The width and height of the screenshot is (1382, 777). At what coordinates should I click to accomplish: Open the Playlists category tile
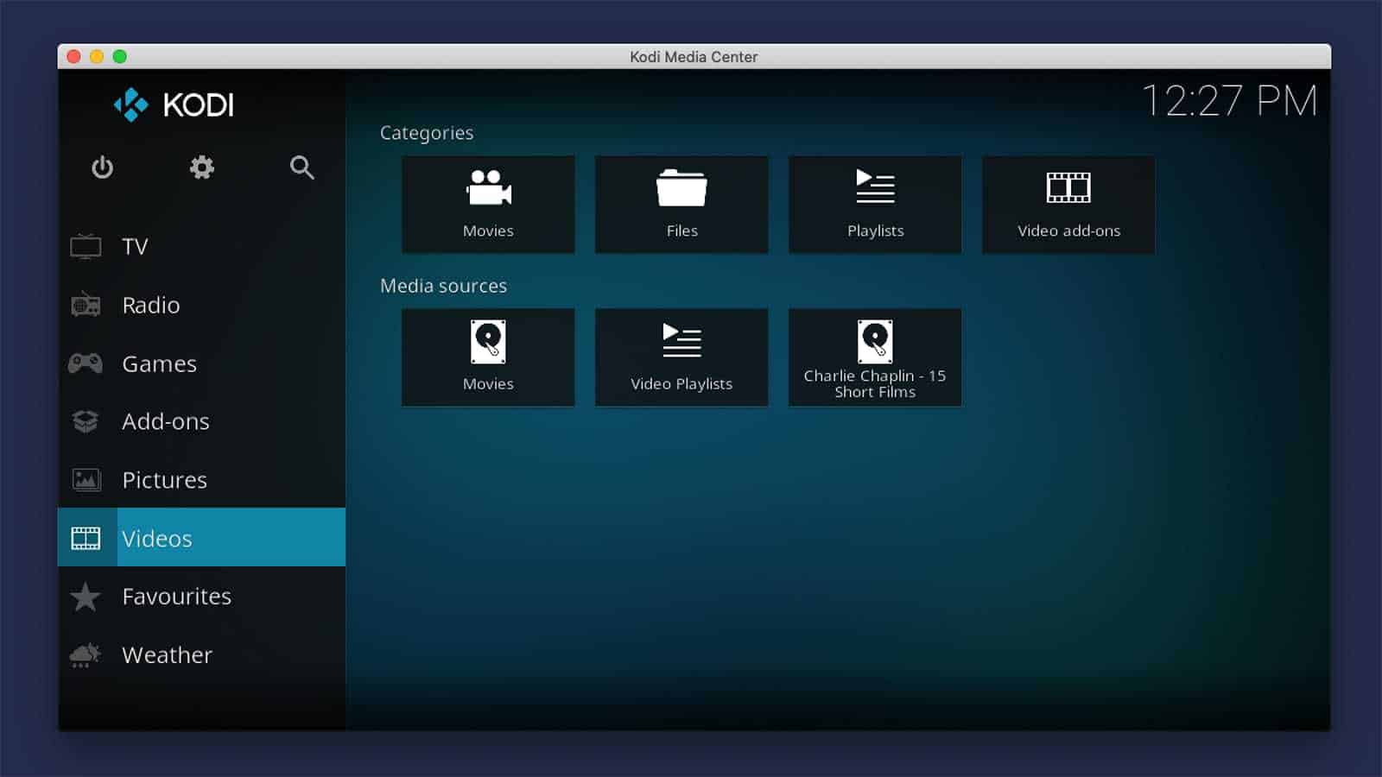pos(875,205)
